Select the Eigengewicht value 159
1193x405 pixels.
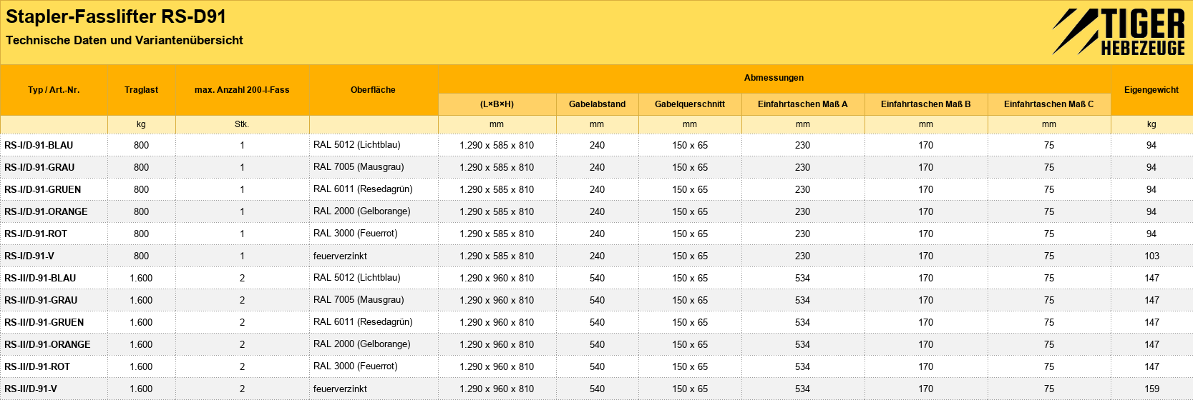tap(1151, 389)
